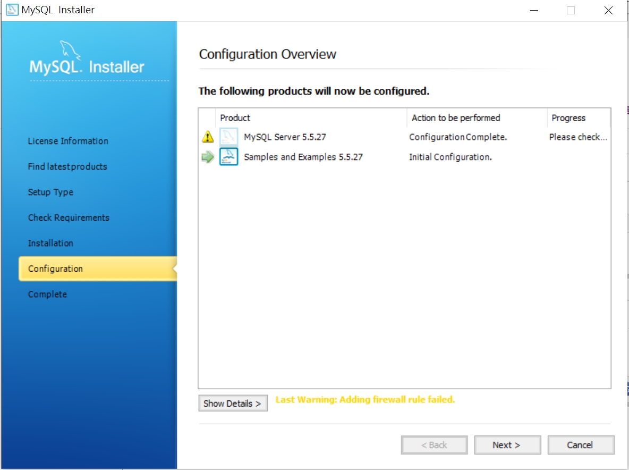629x470 pixels.
Task: Click the MySQL dolphin logo in the sidebar
Action: [x=70, y=50]
